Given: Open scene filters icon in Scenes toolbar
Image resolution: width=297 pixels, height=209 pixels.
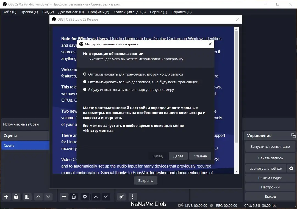Looking at the screenshot, I should [27, 197].
